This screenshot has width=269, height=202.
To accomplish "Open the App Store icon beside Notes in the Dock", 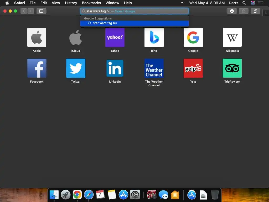I will click(x=123, y=195).
